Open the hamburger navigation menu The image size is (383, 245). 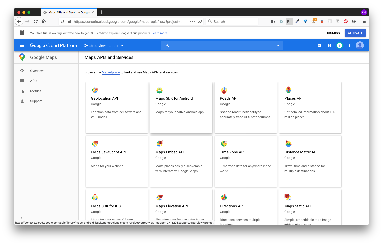pyautogui.click(x=22, y=46)
